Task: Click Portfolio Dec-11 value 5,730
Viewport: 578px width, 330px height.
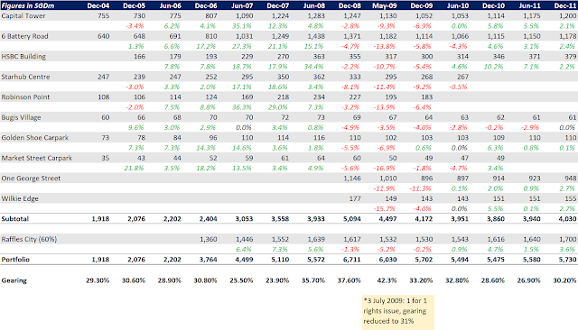Action: 567,260
